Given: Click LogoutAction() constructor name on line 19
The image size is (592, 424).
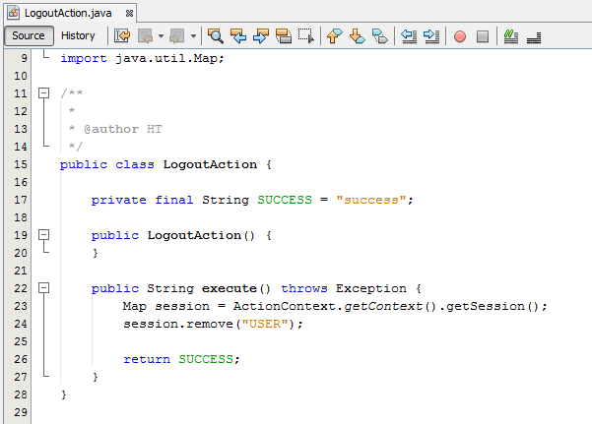Looking at the screenshot, I should (194, 235).
